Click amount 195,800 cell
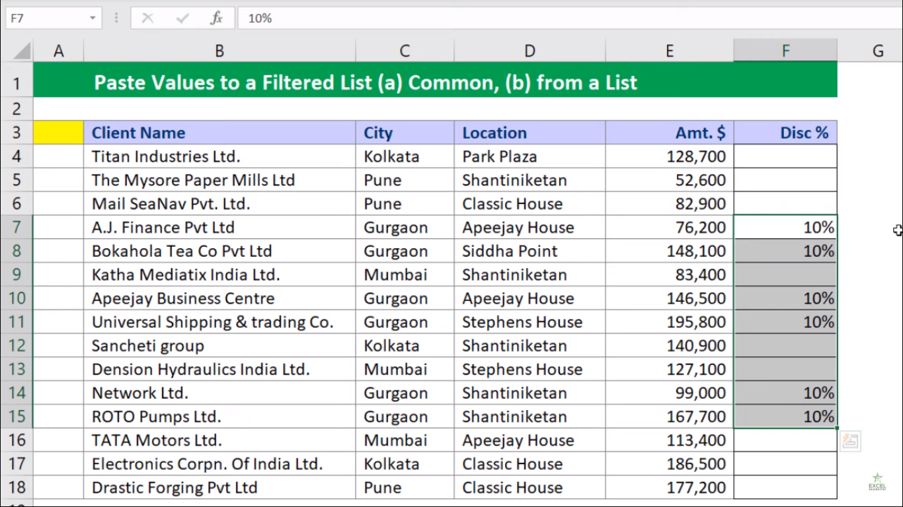The image size is (903, 507). pyautogui.click(x=669, y=322)
